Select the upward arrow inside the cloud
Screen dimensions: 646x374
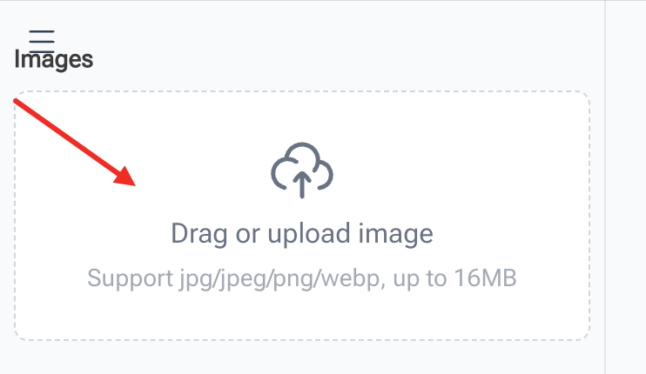pos(302,184)
